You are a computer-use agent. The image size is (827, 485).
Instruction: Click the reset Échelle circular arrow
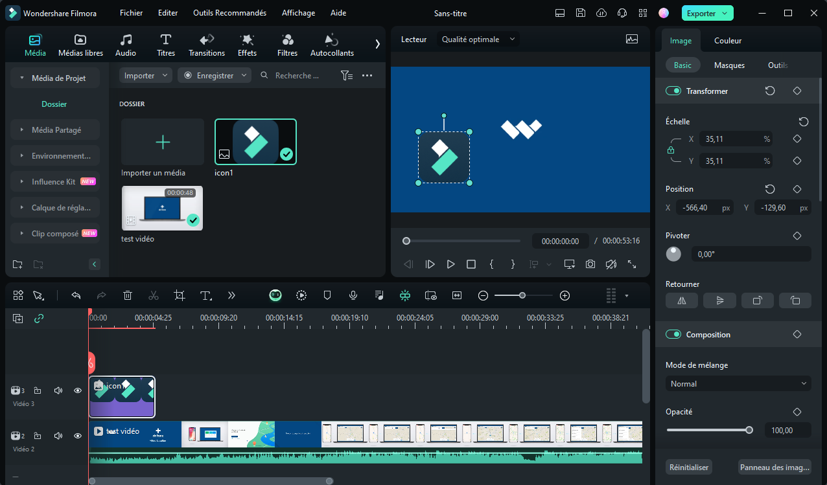[804, 122]
